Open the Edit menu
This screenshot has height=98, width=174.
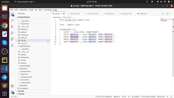16,10
